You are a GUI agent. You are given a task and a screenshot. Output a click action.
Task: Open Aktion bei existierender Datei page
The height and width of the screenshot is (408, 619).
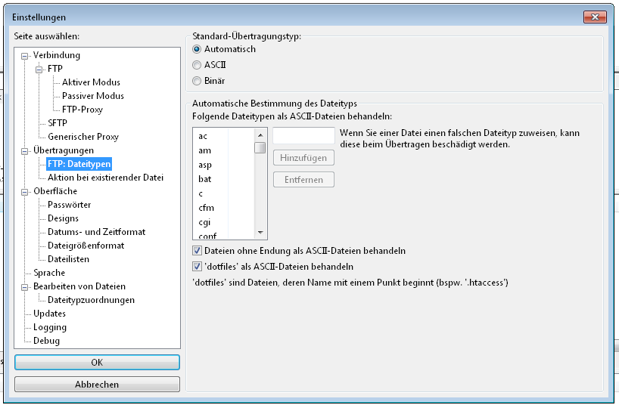(105, 178)
